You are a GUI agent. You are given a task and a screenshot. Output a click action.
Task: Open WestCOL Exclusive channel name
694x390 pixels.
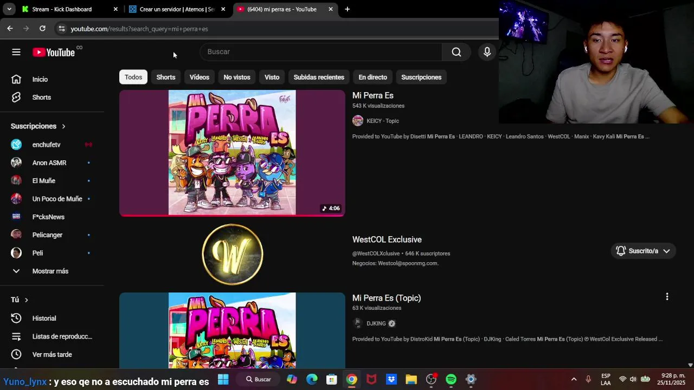[x=387, y=239]
